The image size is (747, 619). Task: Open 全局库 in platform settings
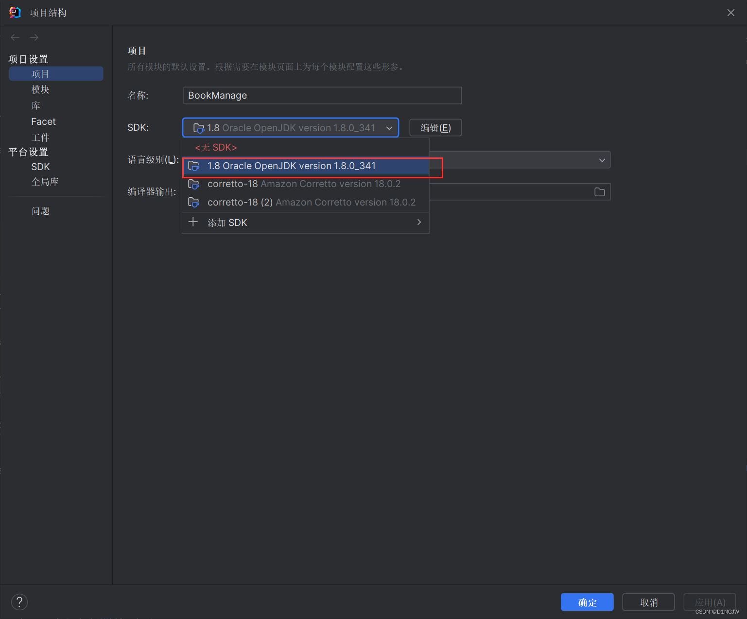click(45, 182)
